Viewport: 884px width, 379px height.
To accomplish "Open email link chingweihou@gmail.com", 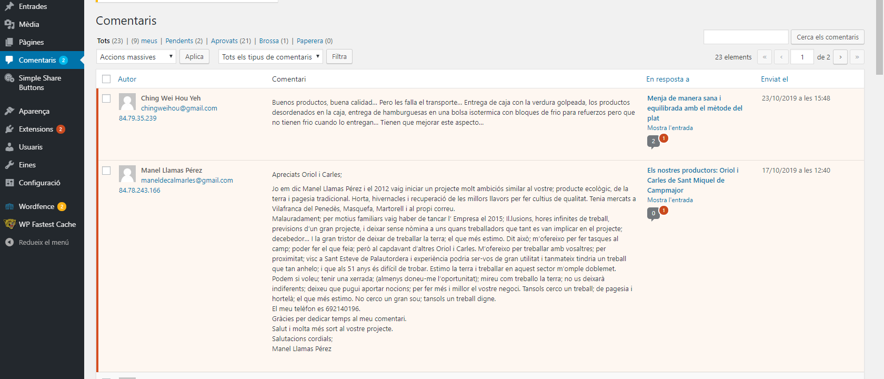I will click(x=179, y=108).
